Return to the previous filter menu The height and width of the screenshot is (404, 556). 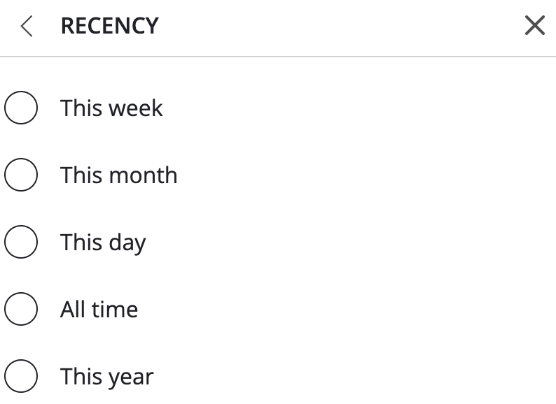[x=27, y=27]
